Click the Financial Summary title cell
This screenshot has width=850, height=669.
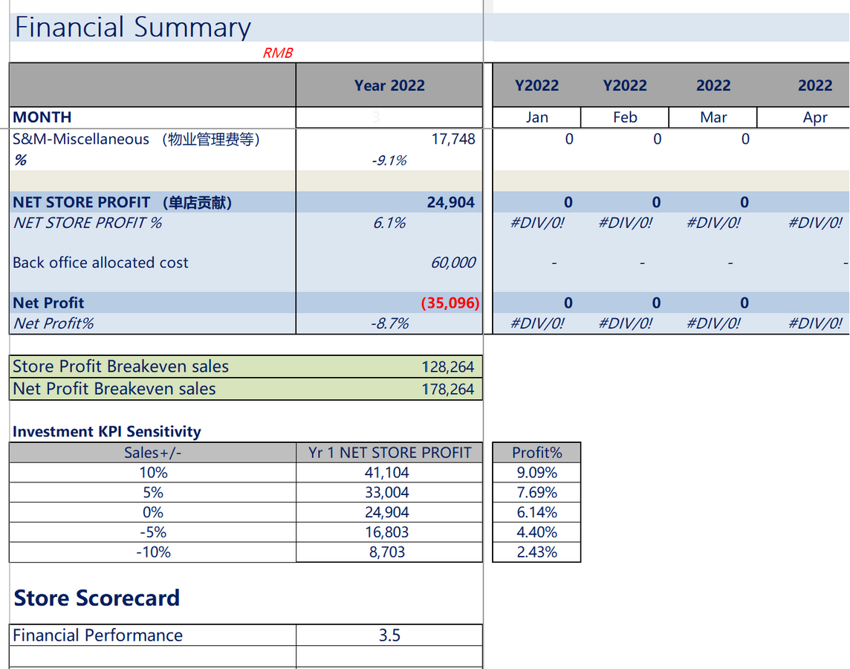(134, 28)
